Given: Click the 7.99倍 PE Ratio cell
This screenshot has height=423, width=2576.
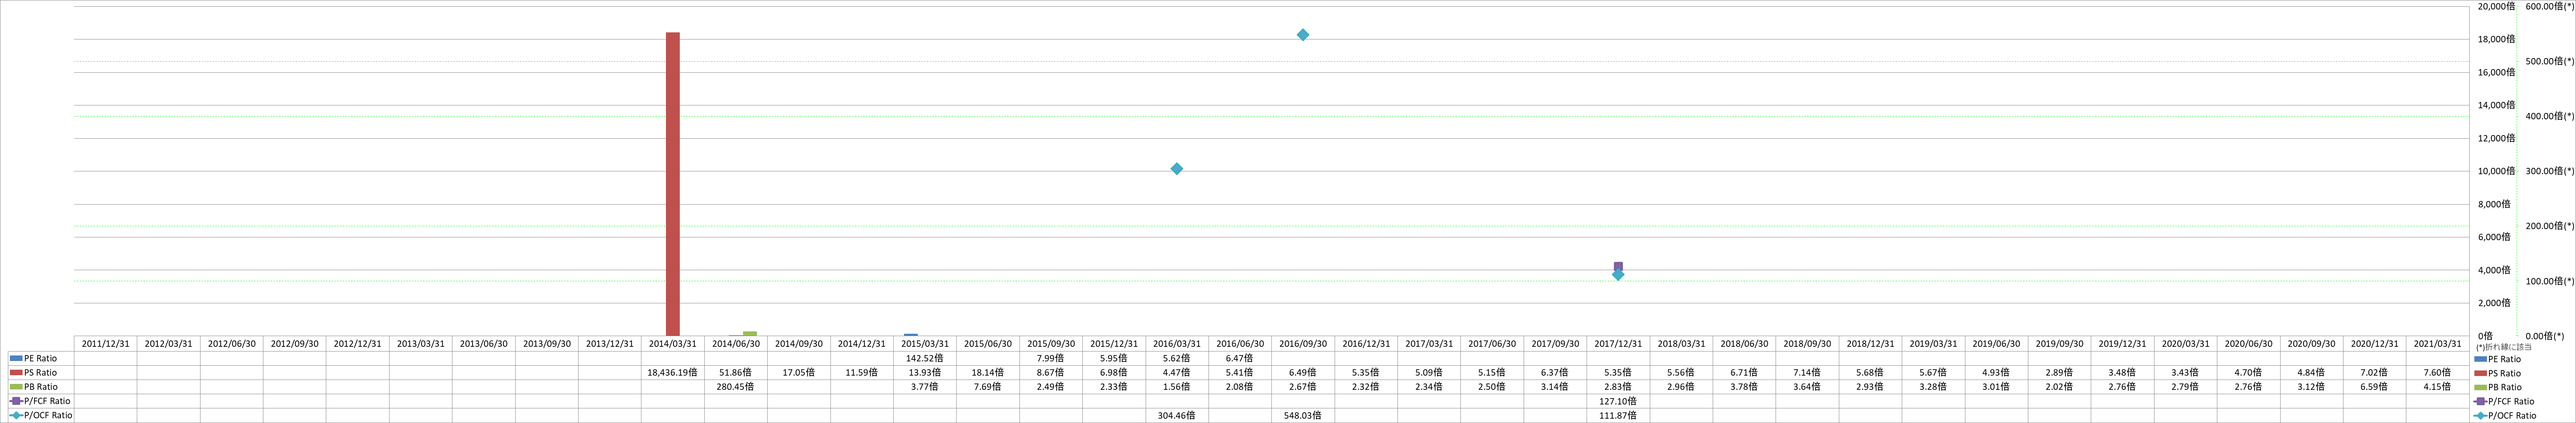Looking at the screenshot, I should 1051,358.
